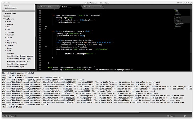Expand the Library folder in sidebar
Screen dimensions: 194x120
pos(6,37)
